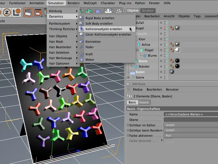Collapse the Flügel tree node

click(x=138, y=50)
